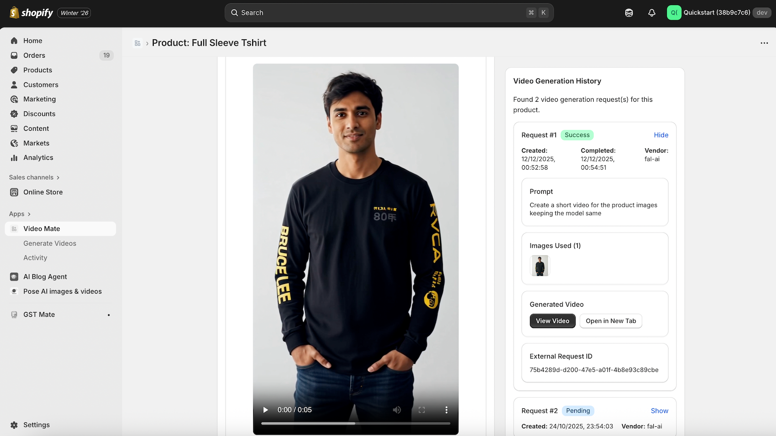Mute the product video audio
776x436 pixels.
point(397,409)
